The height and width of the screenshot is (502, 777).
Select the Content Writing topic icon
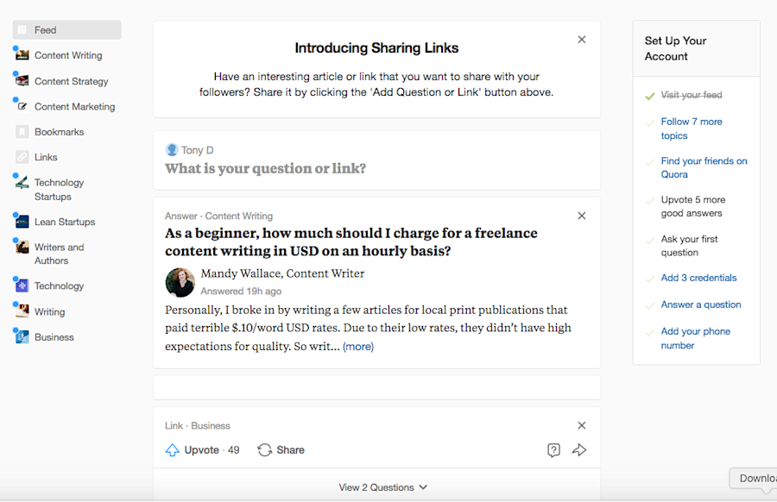[x=22, y=54]
